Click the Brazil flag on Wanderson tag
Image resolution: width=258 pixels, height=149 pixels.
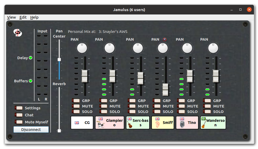(203, 119)
